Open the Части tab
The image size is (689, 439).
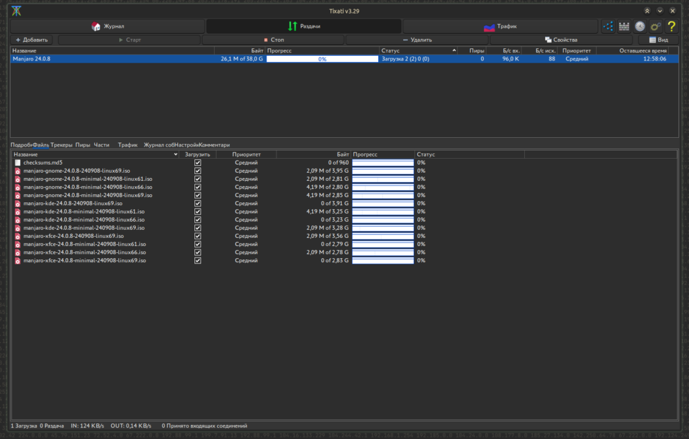point(102,145)
